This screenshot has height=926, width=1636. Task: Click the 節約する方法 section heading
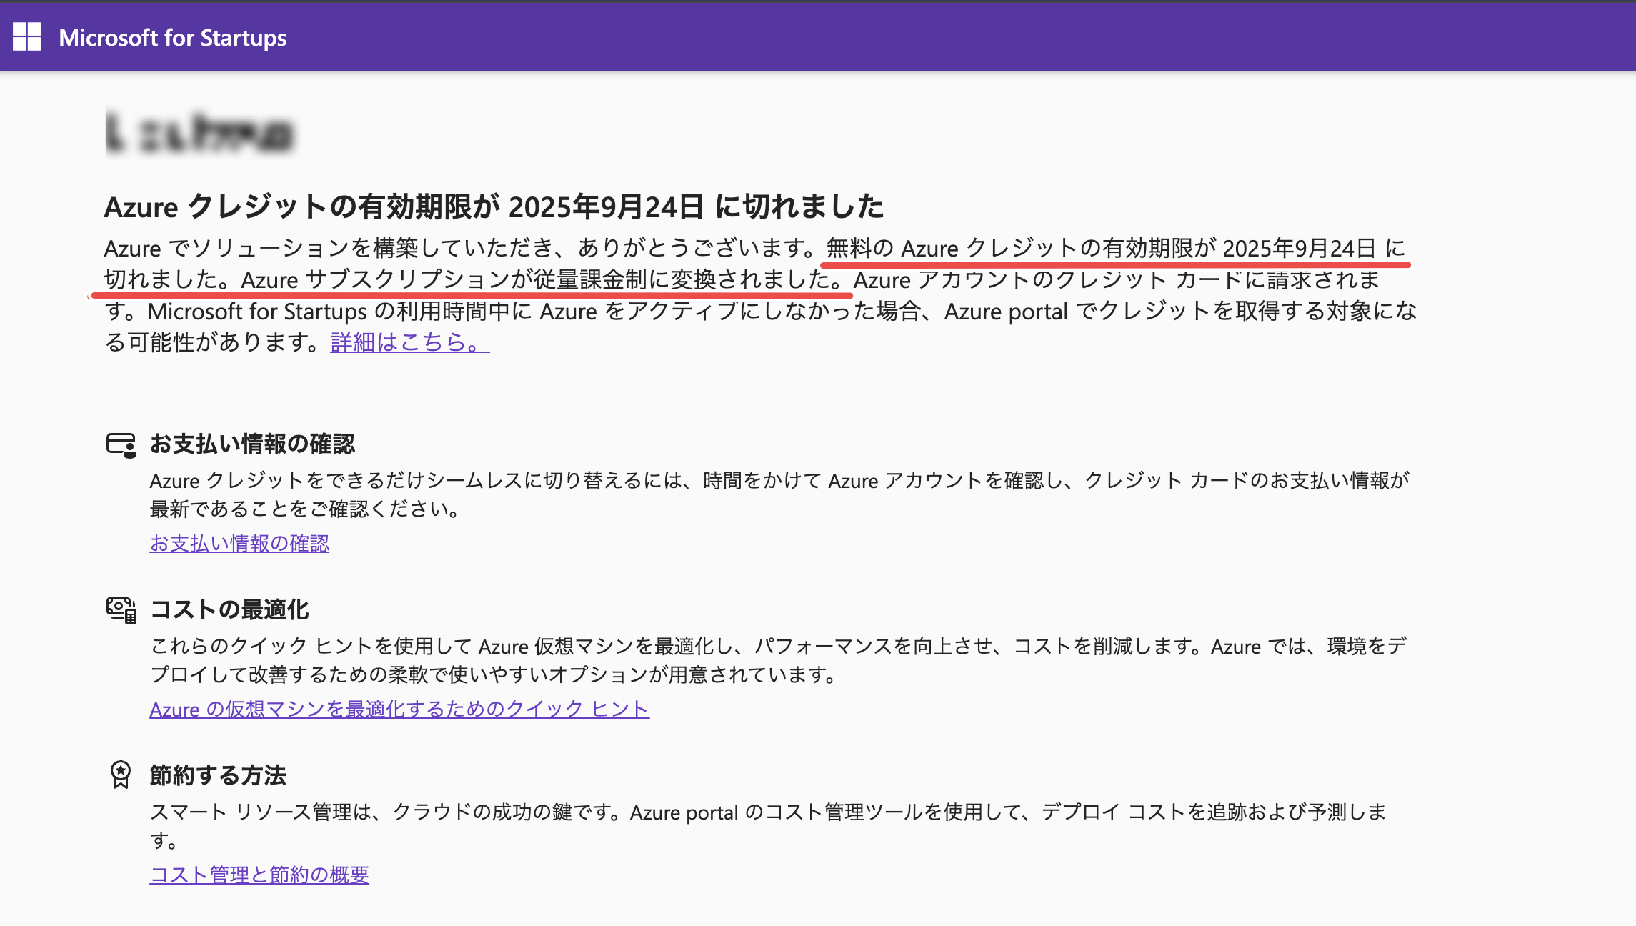point(218,775)
